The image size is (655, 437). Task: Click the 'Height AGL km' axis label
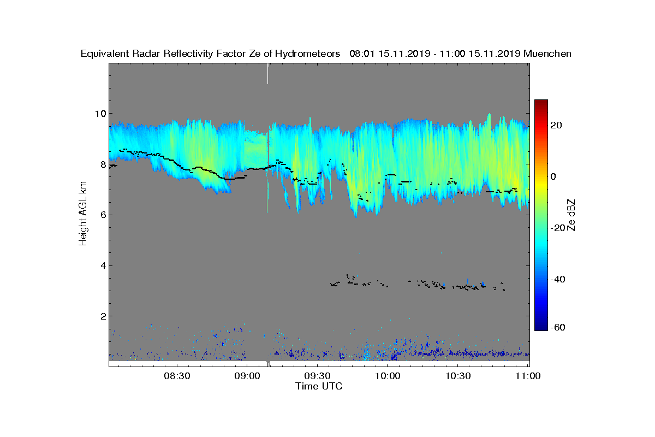84,214
